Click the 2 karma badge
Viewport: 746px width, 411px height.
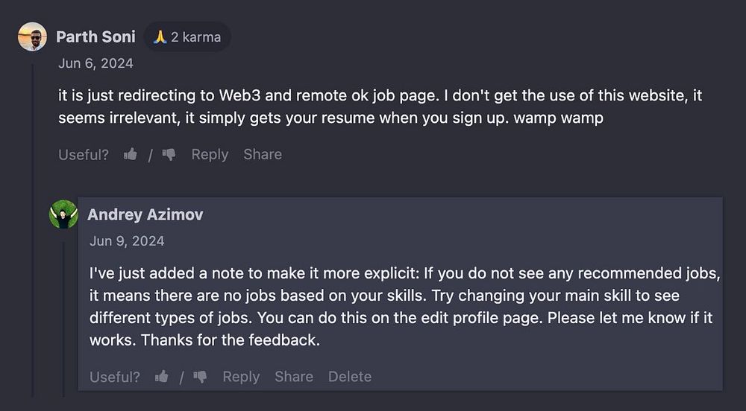187,36
